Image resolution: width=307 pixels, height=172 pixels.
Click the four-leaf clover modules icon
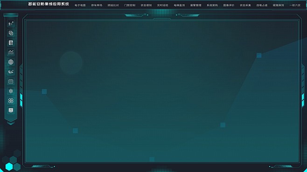[11, 100]
